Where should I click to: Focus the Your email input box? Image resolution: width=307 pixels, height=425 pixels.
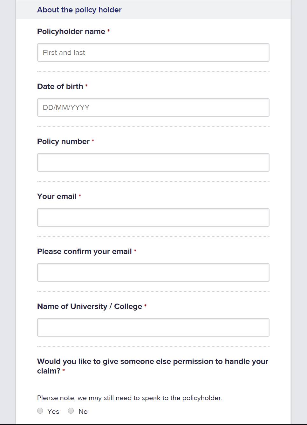(x=153, y=217)
